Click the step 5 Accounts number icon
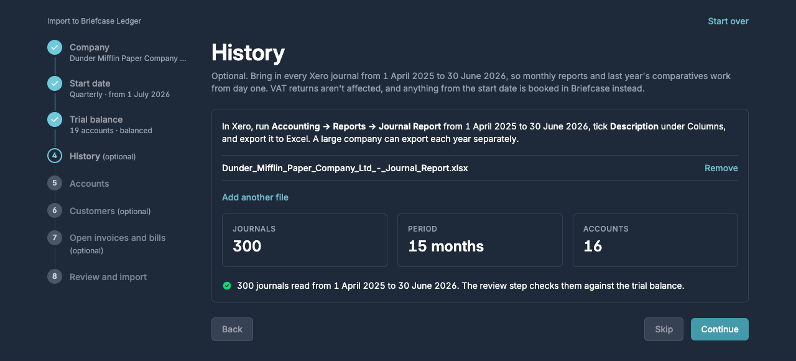The width and height of the screenshot is (796, 361). pyautogui.click(x=55, y=183)
